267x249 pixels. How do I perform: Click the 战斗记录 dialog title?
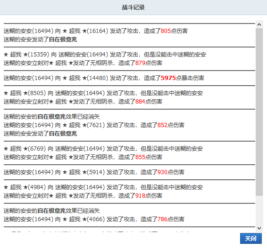133,8
